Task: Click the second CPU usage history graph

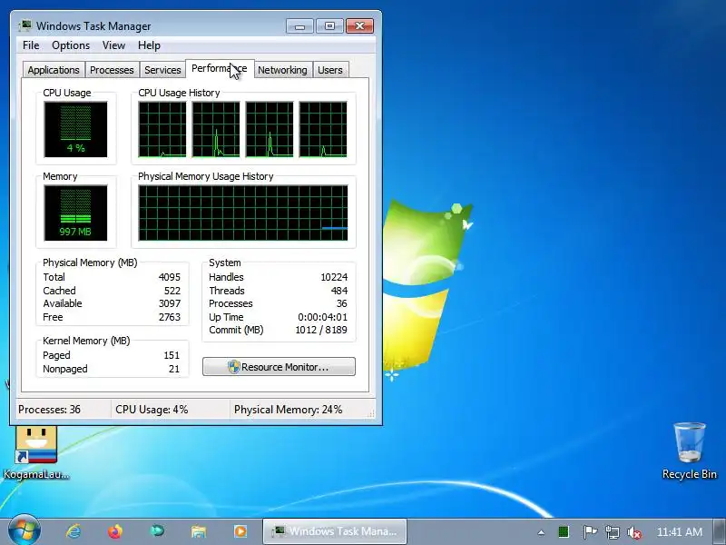Action: tap(216, 129)
